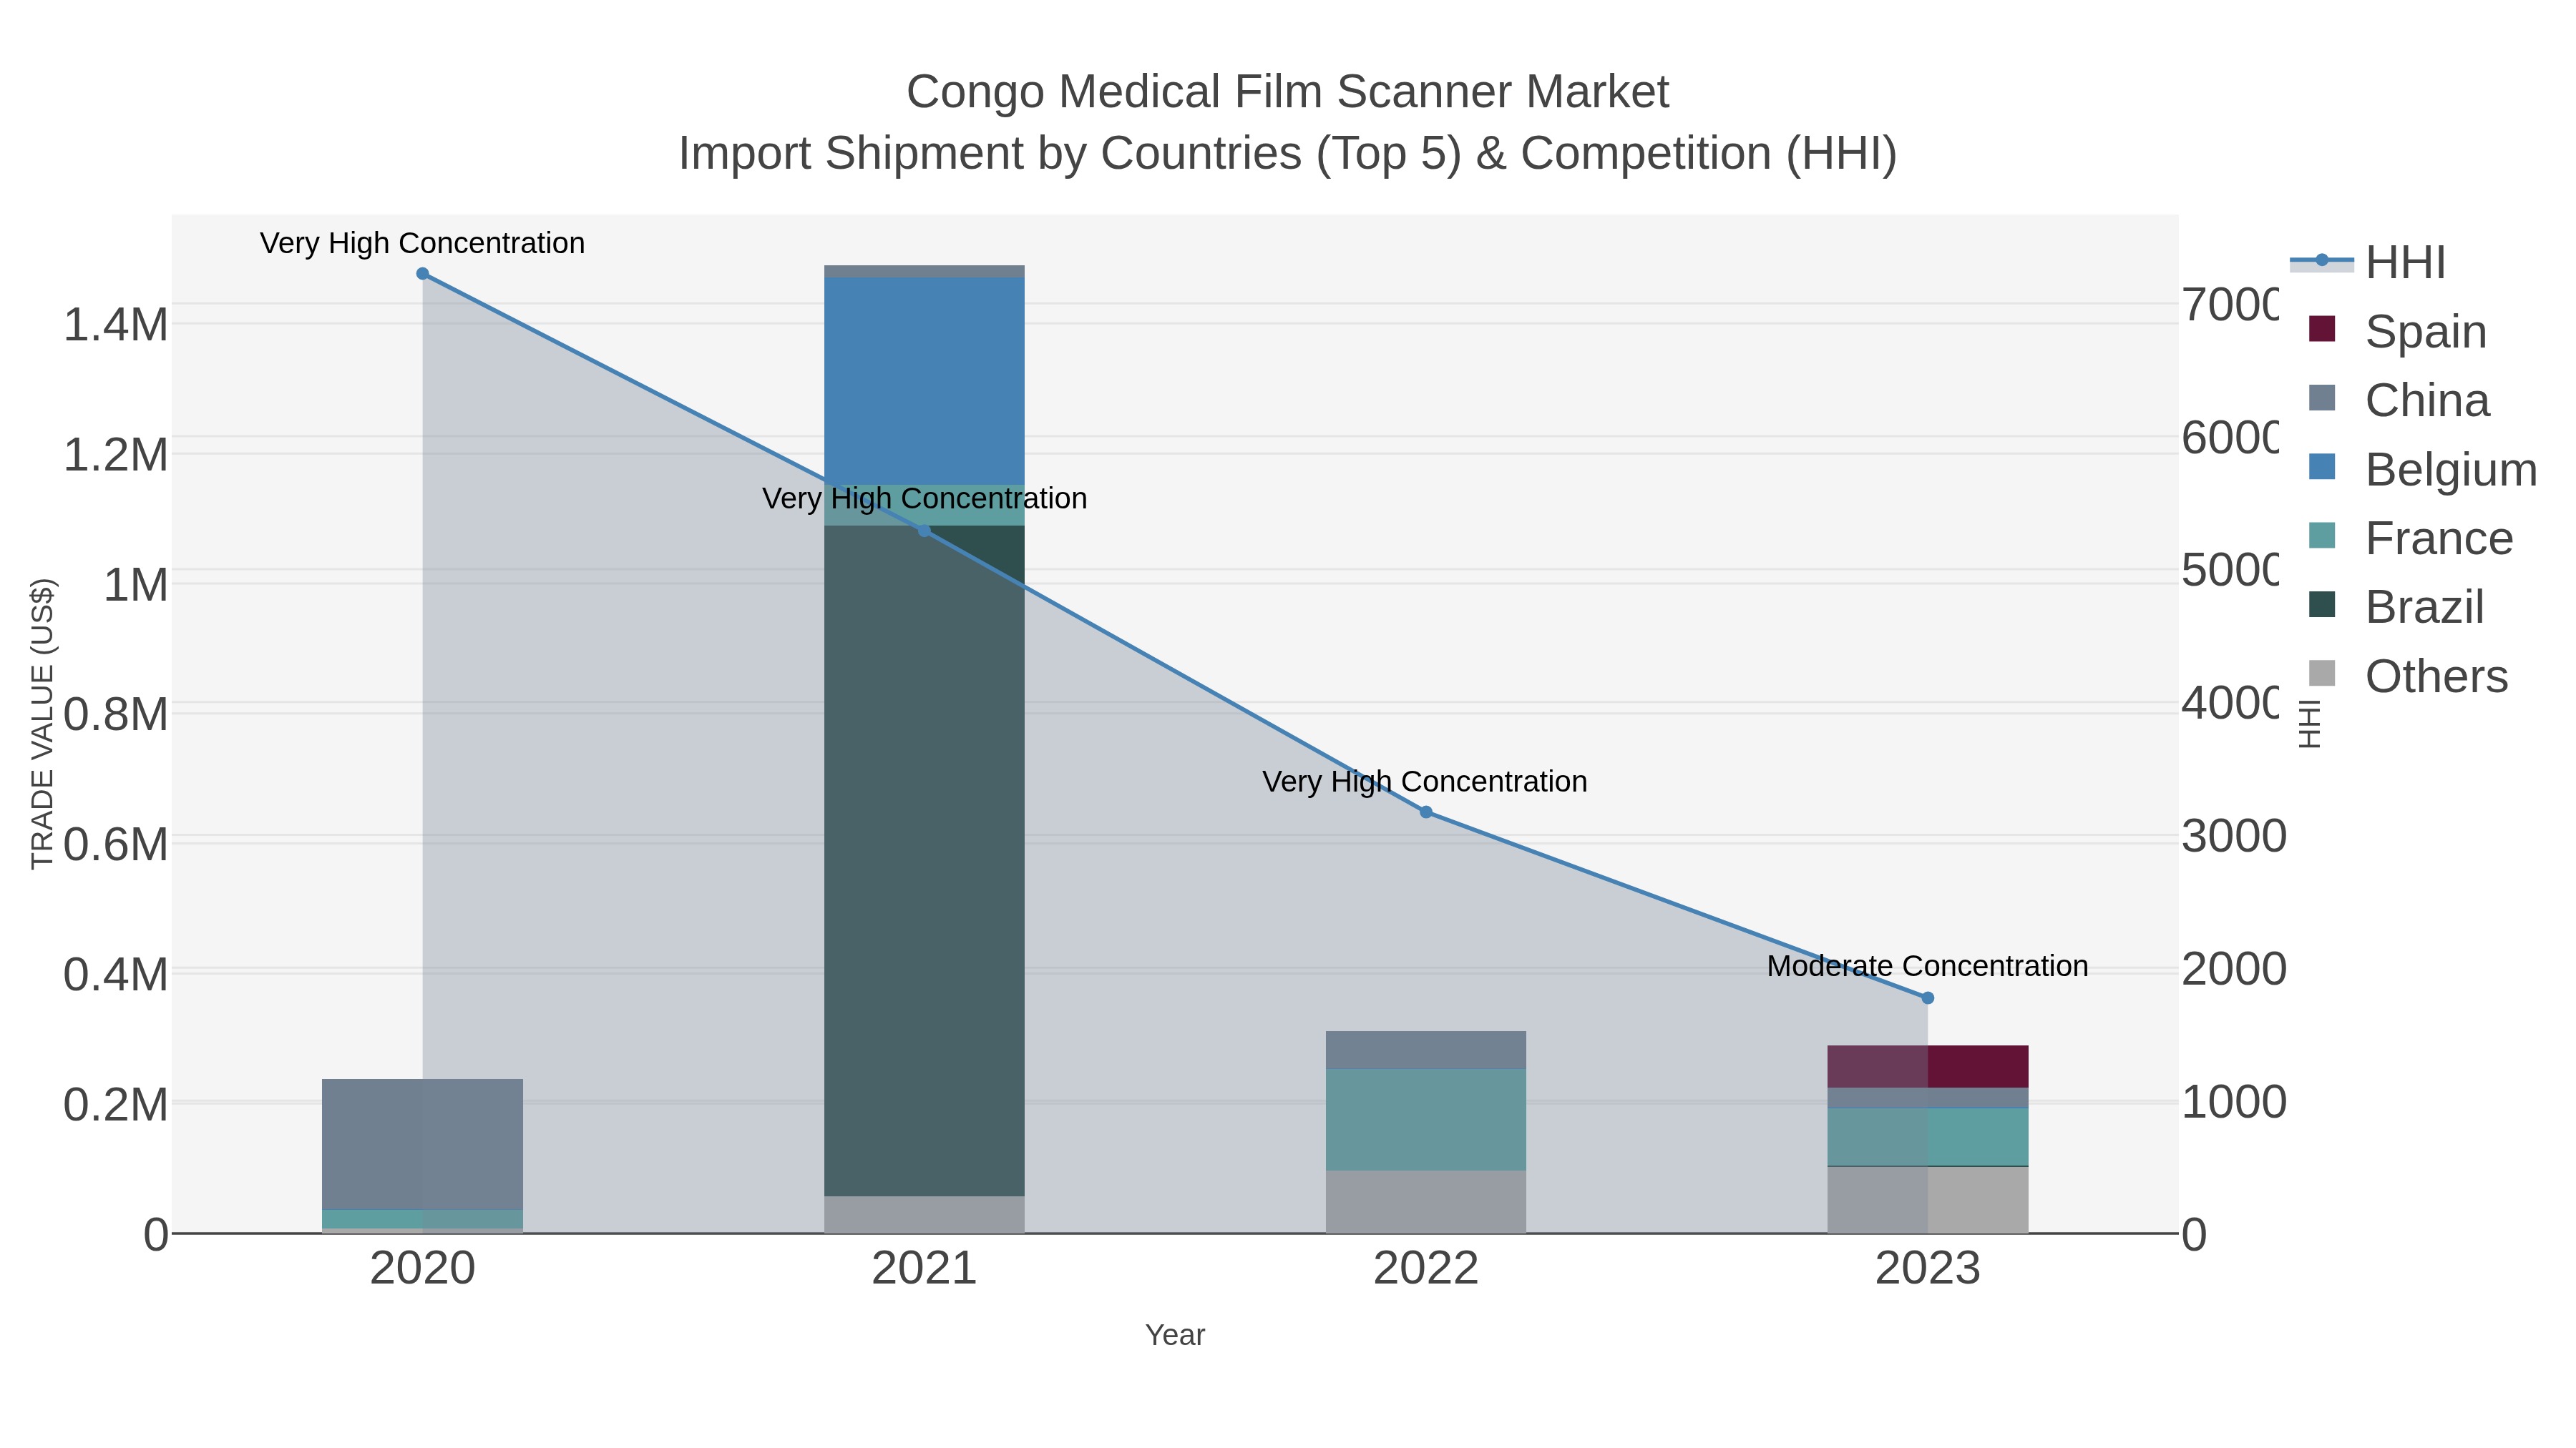Toggle Spain series in legend
This screenshot has width=2576, height=1448.
click(x=2398, y=331)
